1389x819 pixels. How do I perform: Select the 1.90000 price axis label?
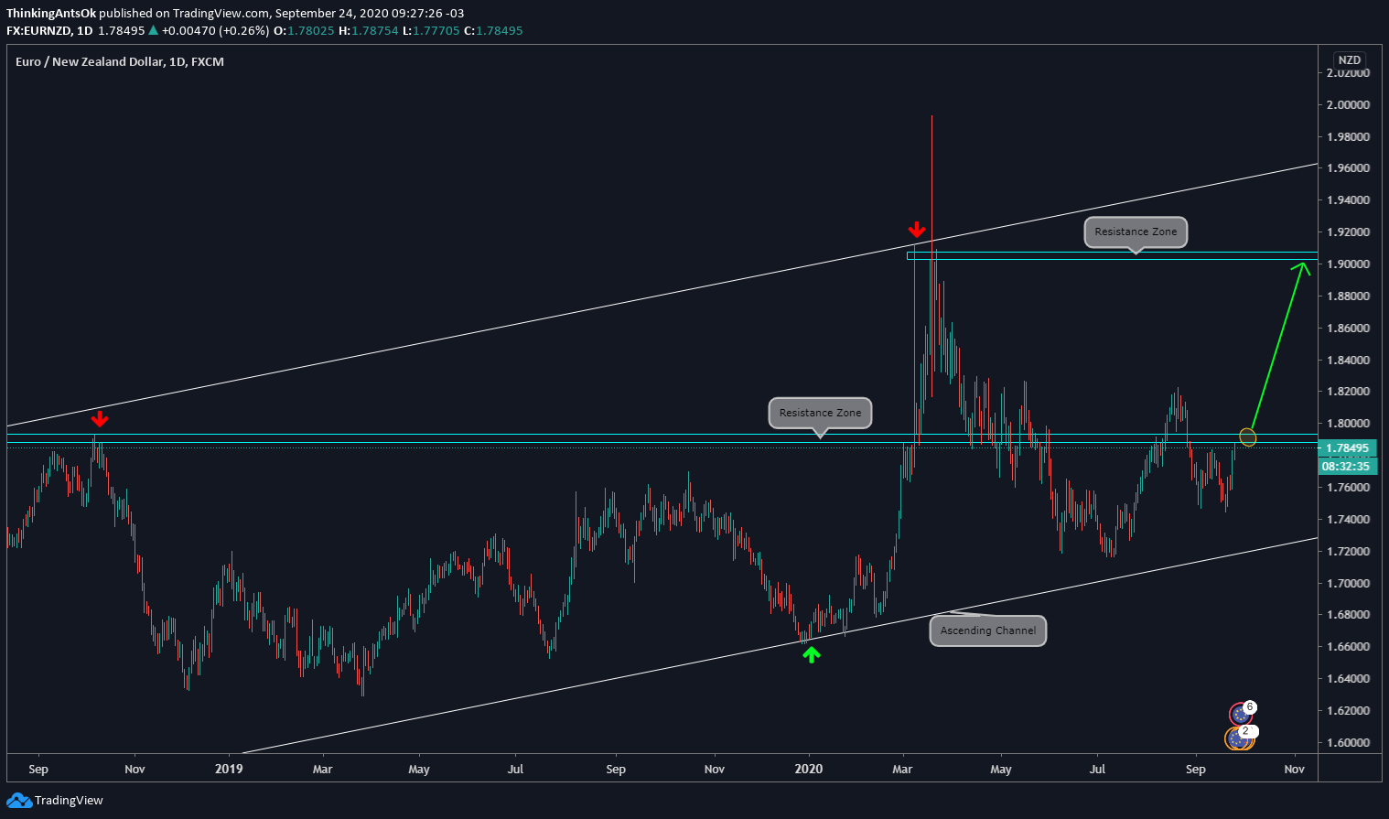(1348, 264)
